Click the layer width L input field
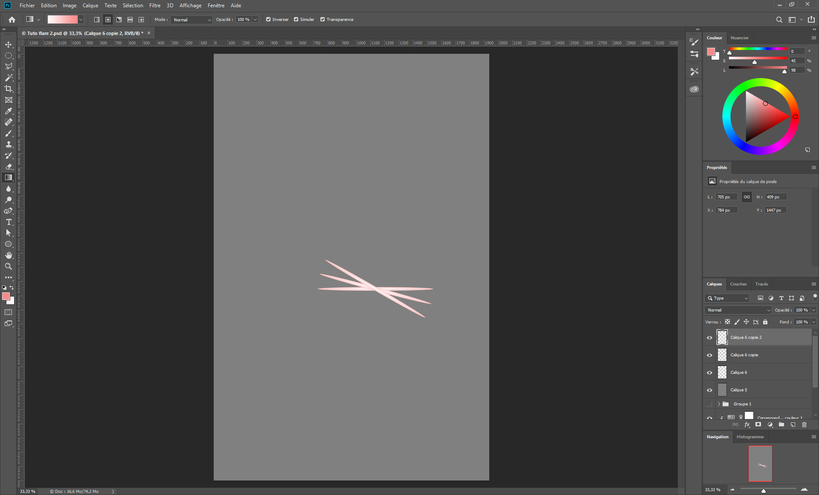This screenshot has width=819, height=495. coord(726,197)
